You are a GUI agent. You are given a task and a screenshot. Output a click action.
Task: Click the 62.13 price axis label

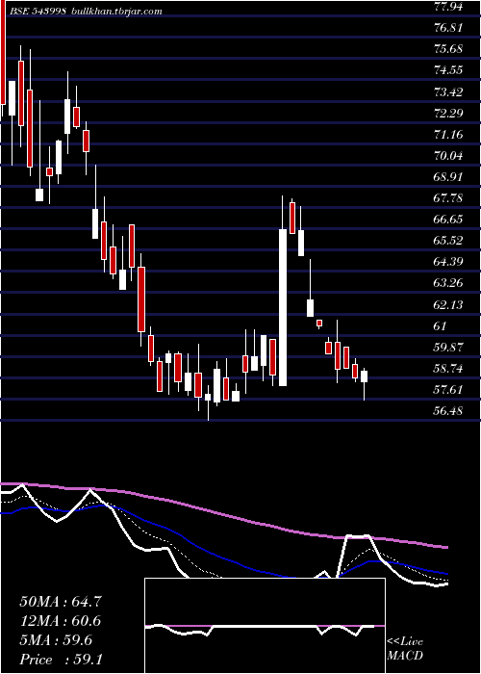click(449, 305)
